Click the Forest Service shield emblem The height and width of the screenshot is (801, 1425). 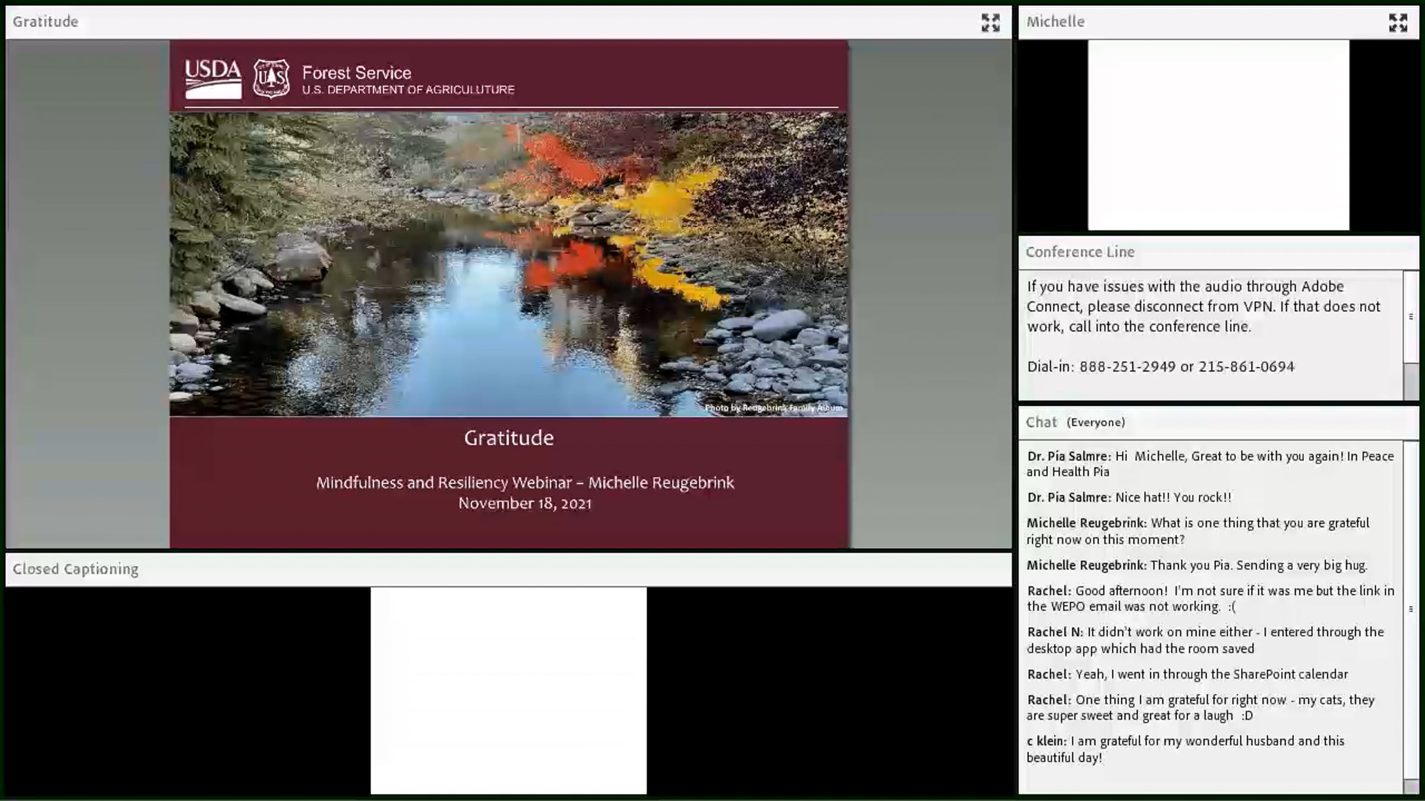(x=271, y=78)
